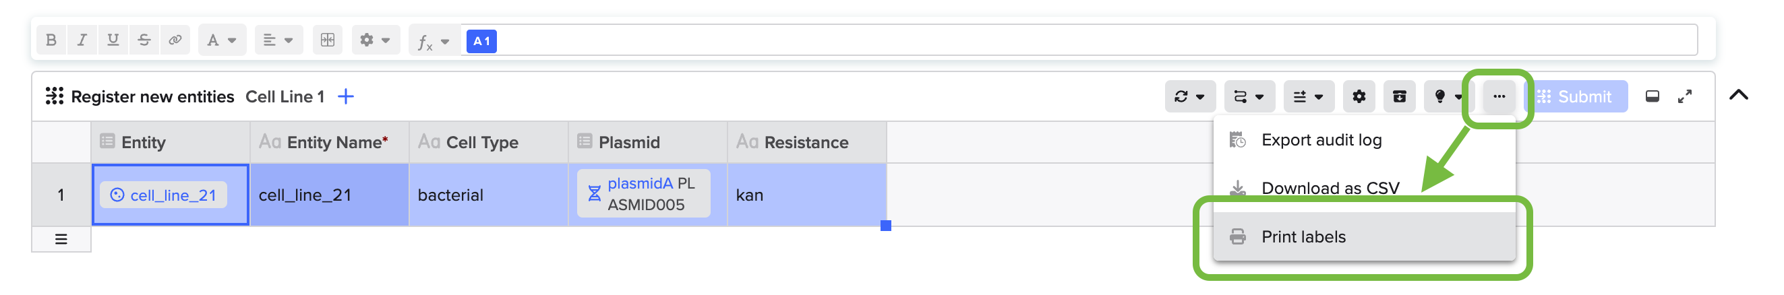Screen dimensions: 1784x295
Task: Open the lightbulb tips menu
Action: click(1448, 97)
